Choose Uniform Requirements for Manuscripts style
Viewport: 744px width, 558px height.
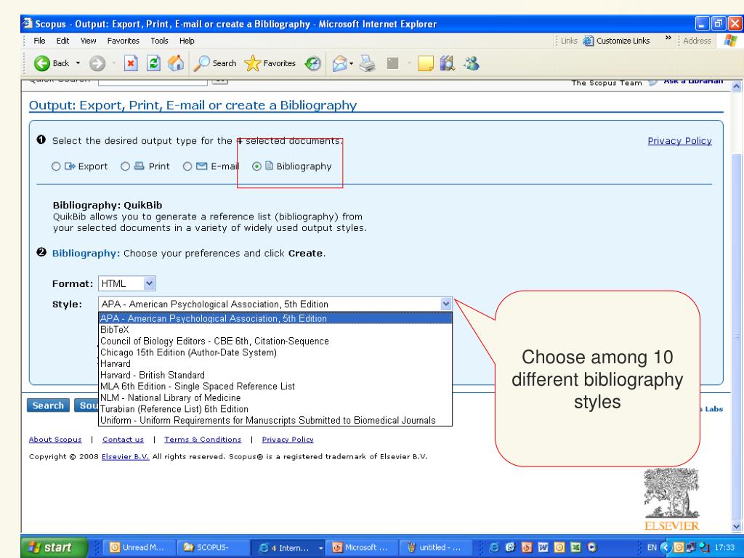pyautogui.click(x=275, y=421)
